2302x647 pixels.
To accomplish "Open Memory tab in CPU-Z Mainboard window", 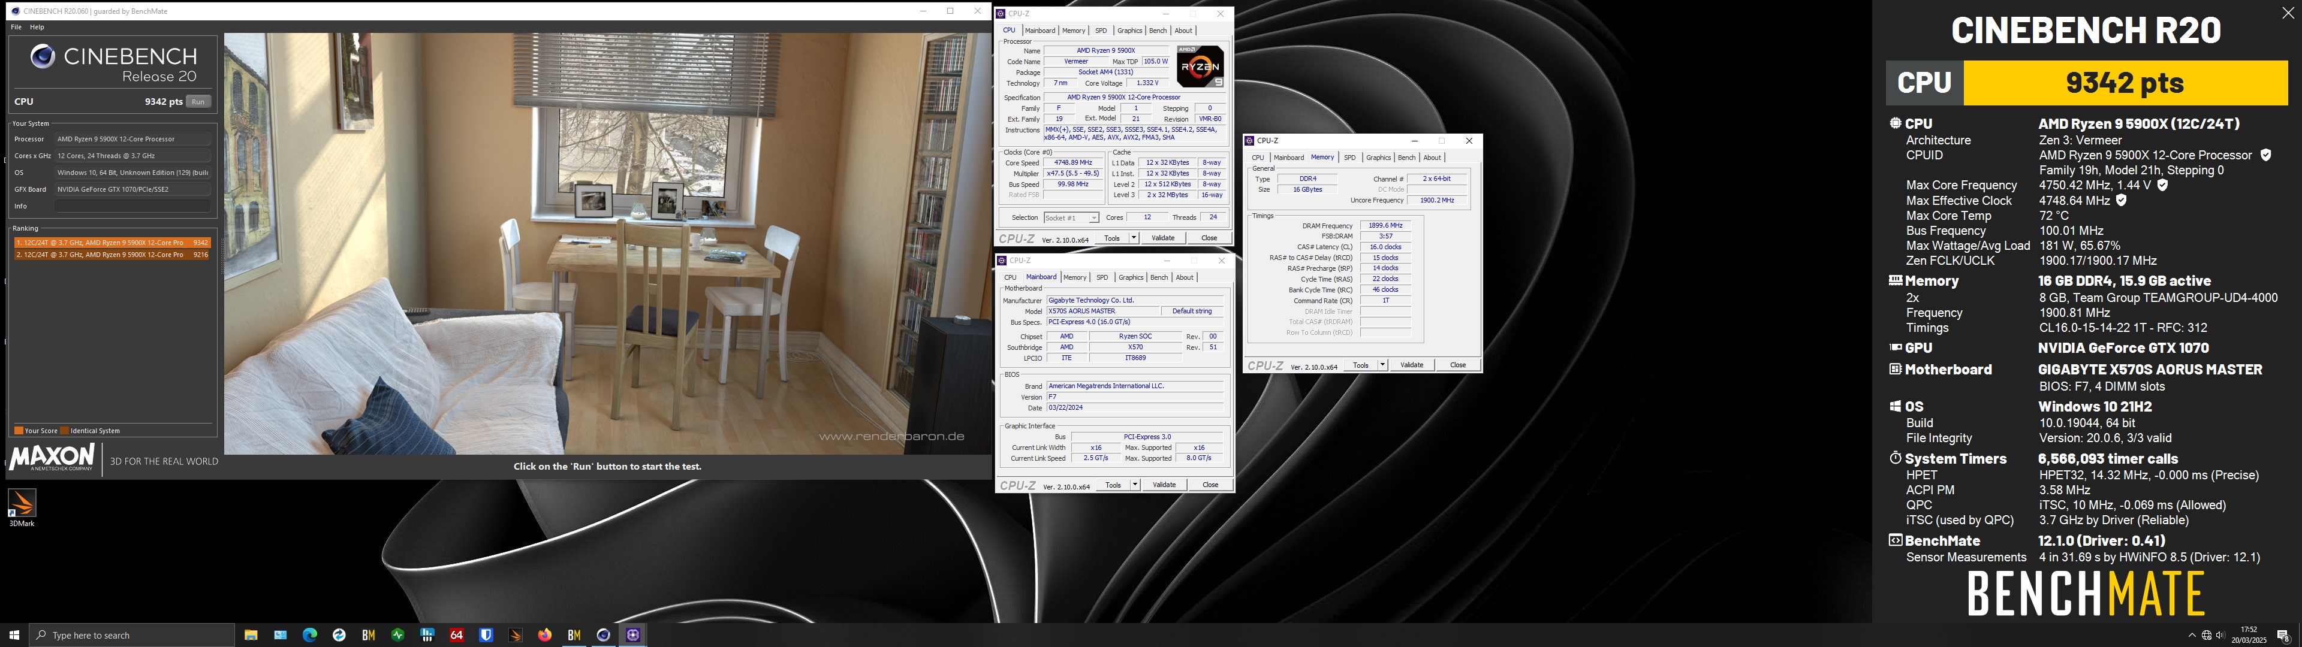I will pos(1075,277).
